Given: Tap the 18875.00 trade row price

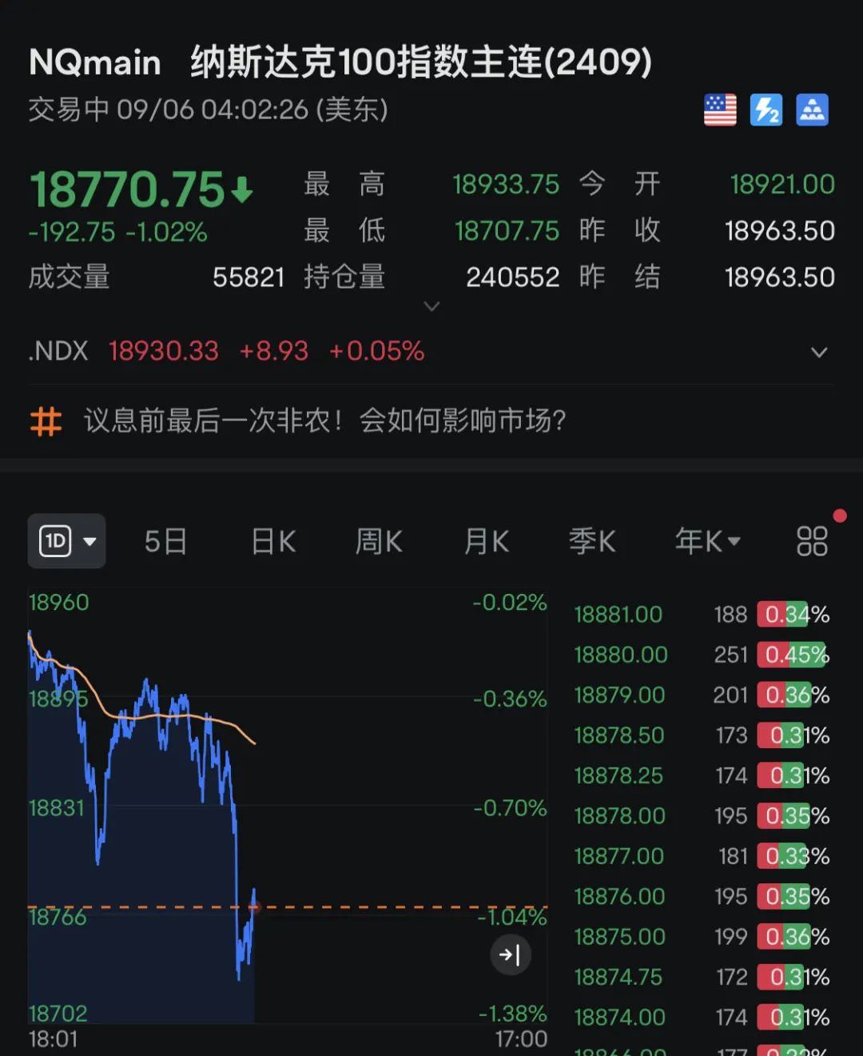Looking at the screenshot, I should coord(619,937).
